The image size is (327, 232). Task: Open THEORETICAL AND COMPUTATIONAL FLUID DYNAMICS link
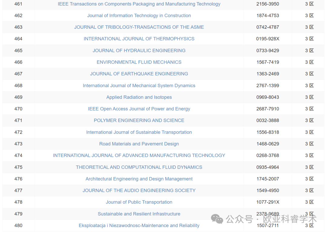tap(139, 167)
